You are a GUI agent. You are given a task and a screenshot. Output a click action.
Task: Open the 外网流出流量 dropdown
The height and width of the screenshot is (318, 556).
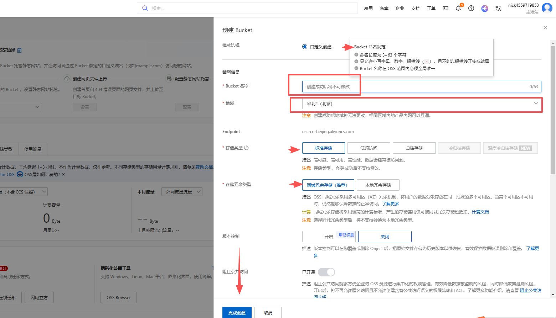tap(182, 191)
